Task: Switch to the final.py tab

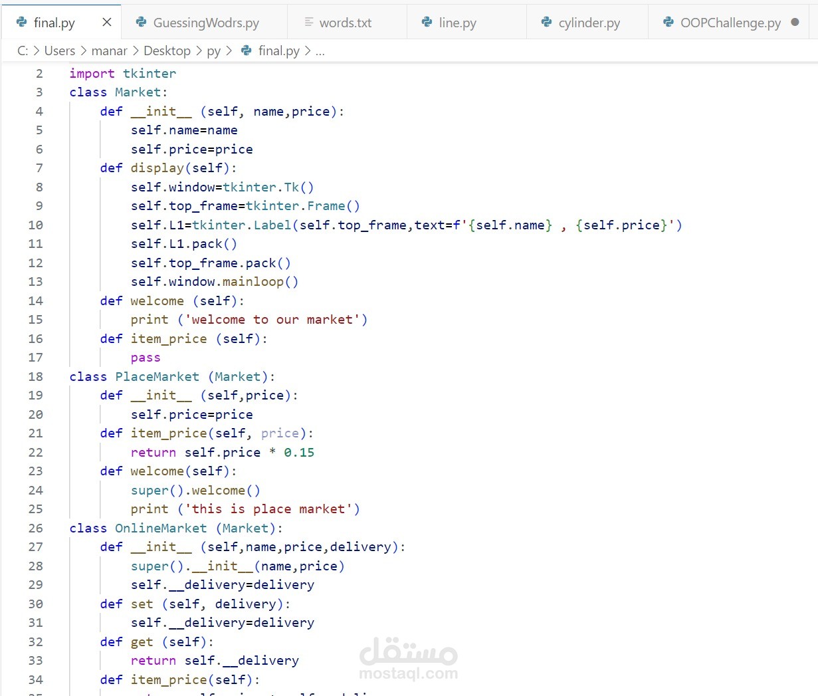Action: tap(60, 22)
